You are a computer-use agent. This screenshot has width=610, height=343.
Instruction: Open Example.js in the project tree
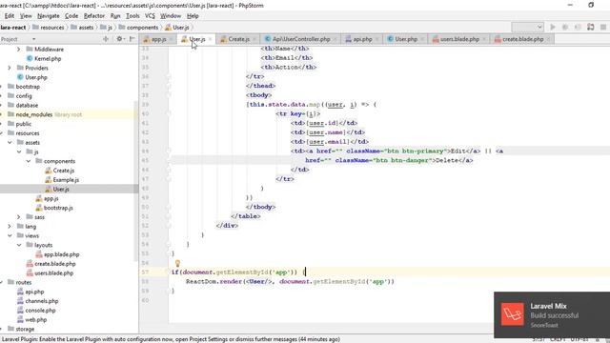[x=62, y=180]
